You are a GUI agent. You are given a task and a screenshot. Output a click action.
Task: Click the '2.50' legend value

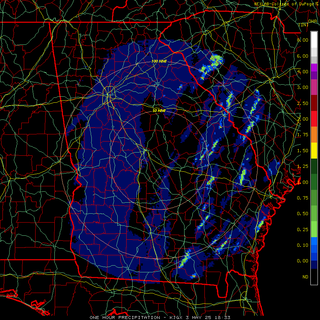303,103
